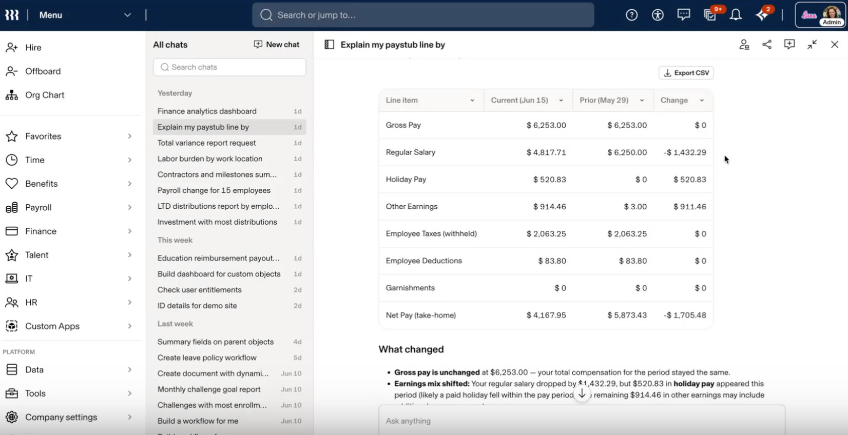The width and height of the screenshot is (848, 435).
Task: Open the help question mark icon
Action: pos(631,15)
